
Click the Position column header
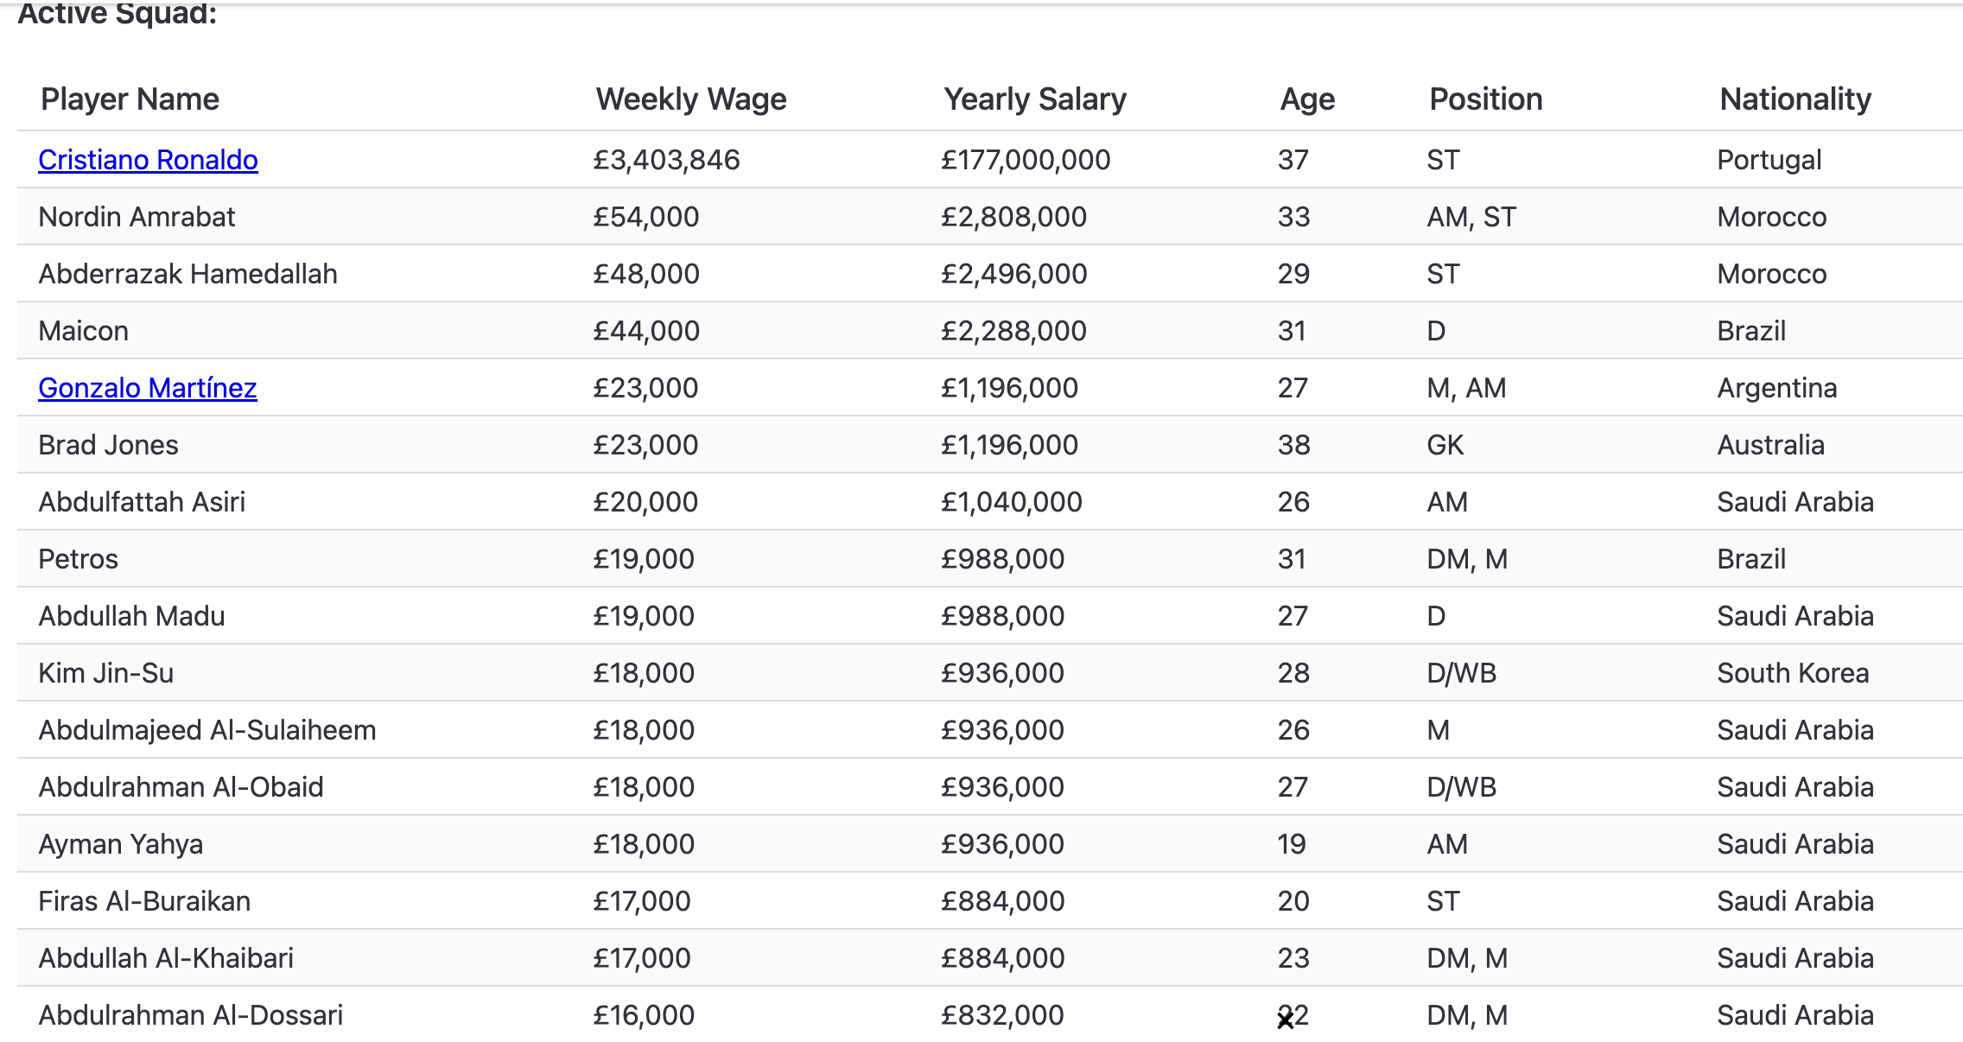pyautogui.click(x=1486, y=99)
